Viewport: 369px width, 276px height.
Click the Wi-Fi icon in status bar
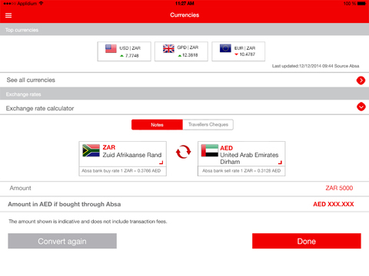coord(41,3)
